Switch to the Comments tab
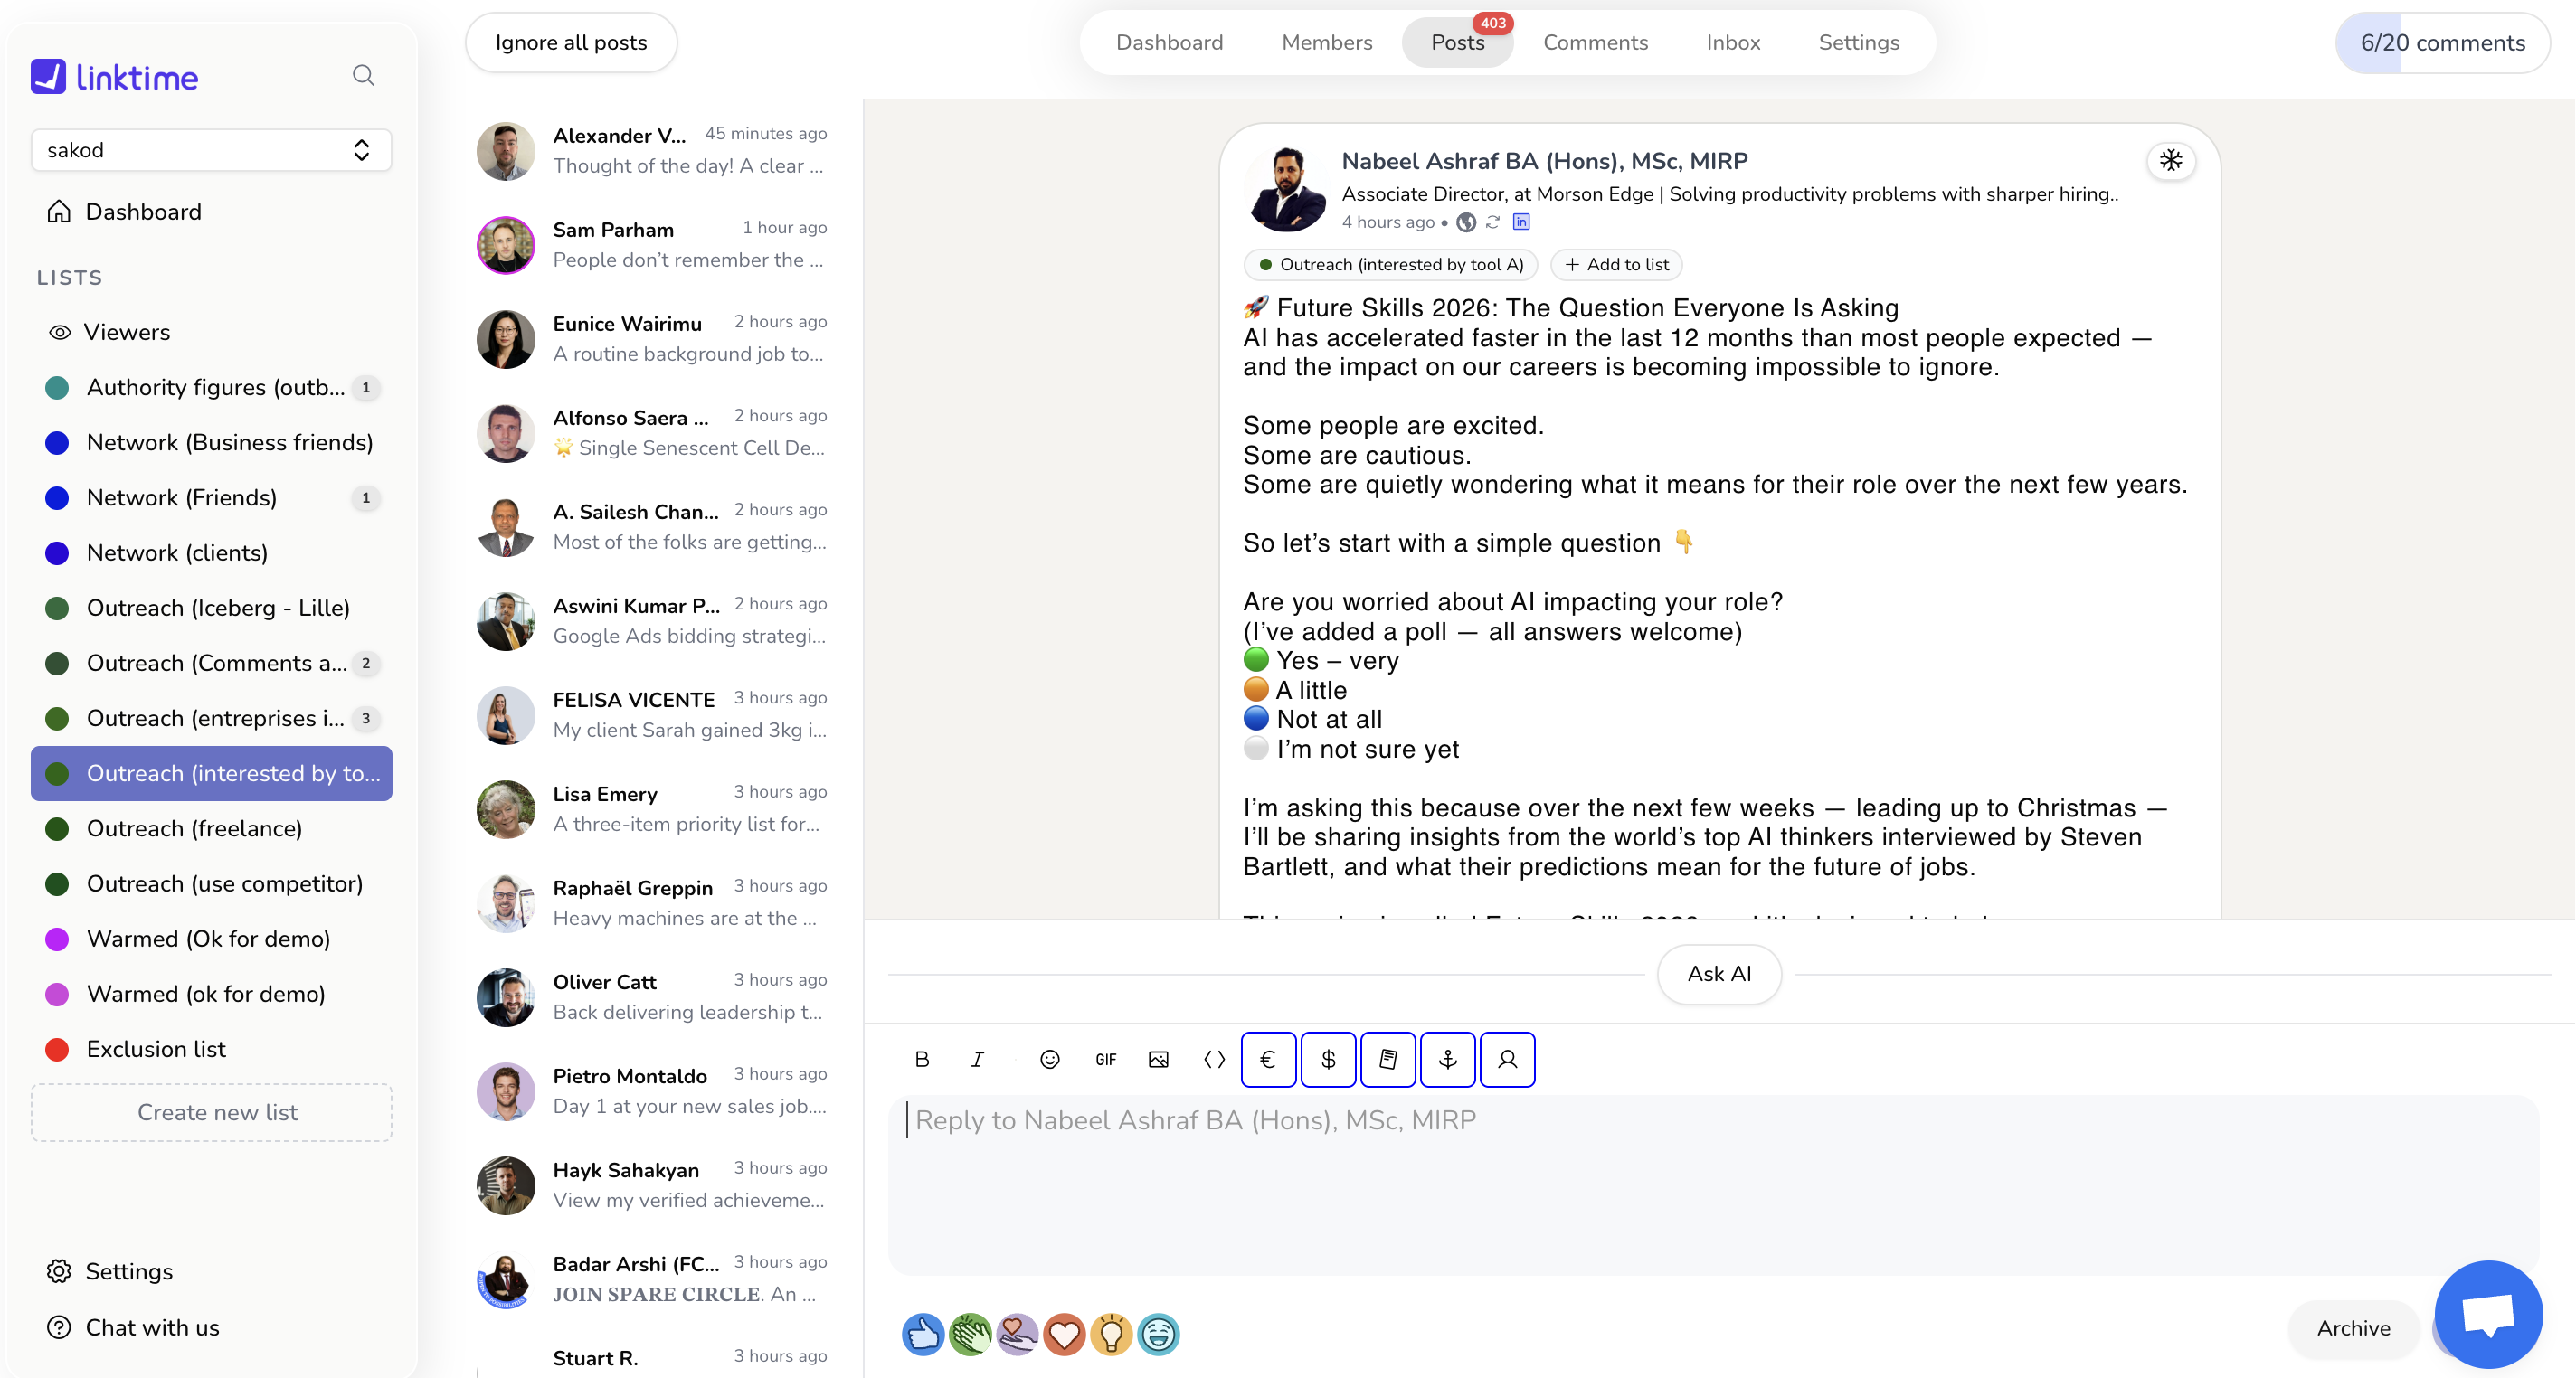 (x=1595, y=43)
